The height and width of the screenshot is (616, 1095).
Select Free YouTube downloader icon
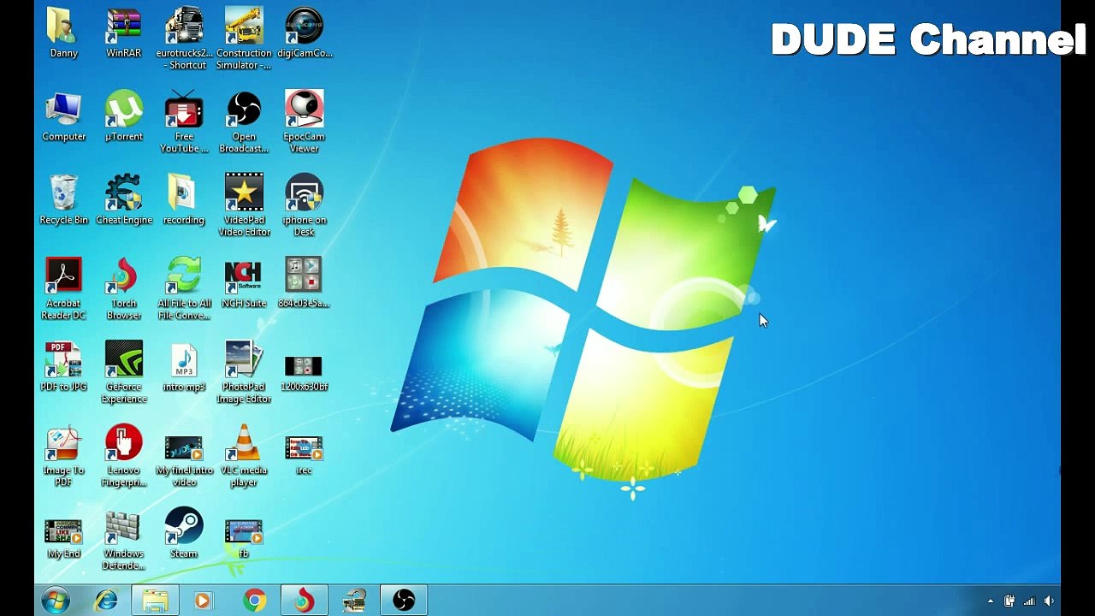click(x=184, y=122)
